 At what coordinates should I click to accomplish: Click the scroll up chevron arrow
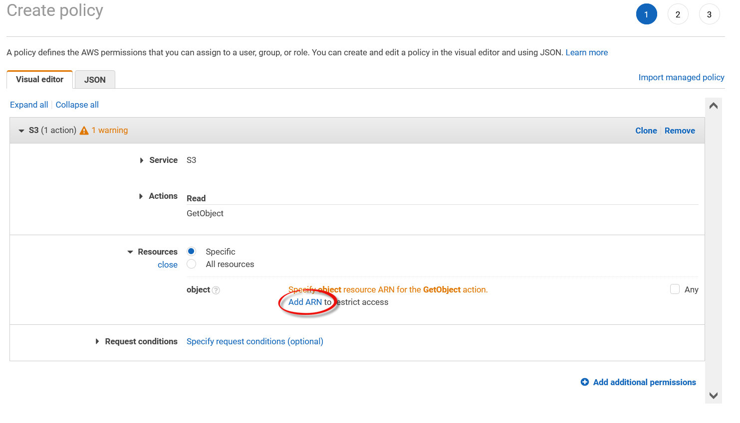click(x=713, y=106)
